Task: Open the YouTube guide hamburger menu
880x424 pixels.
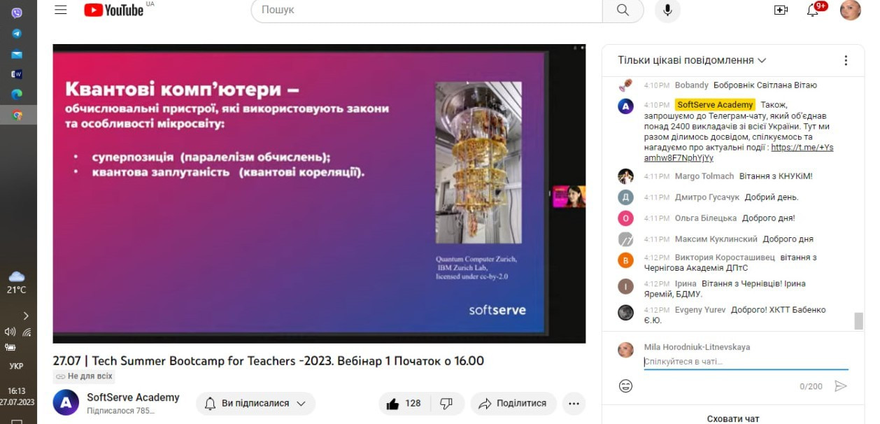Action: (x=61, y=10)
